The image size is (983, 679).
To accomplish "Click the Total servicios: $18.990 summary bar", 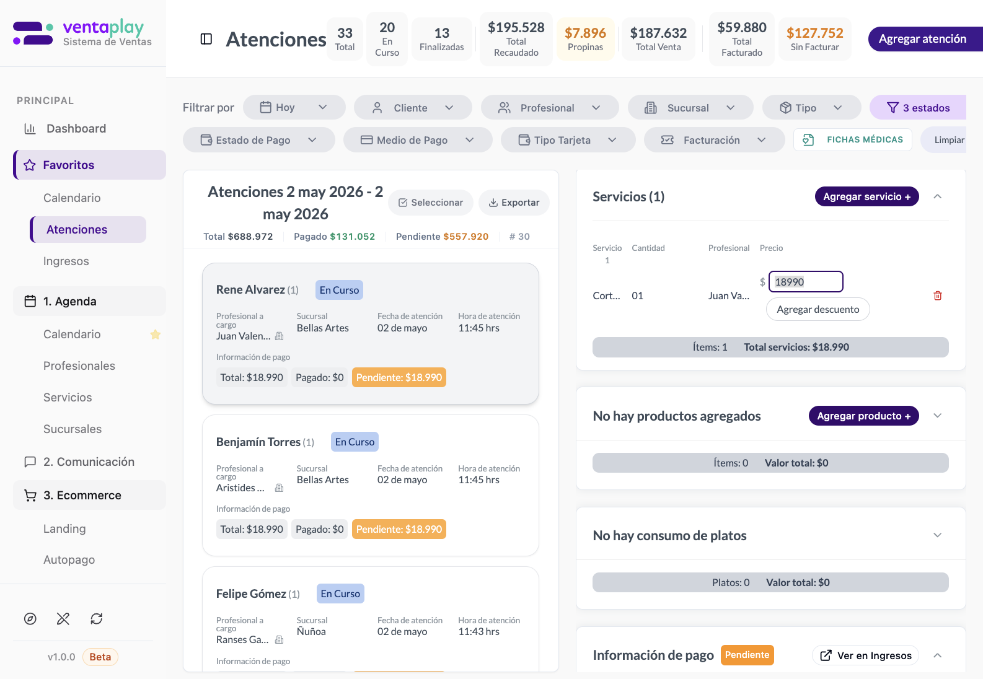I will (x=770, y=347).
